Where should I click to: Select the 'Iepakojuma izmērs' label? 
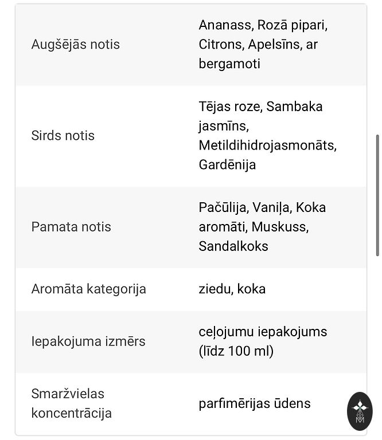tap(88, 341)
